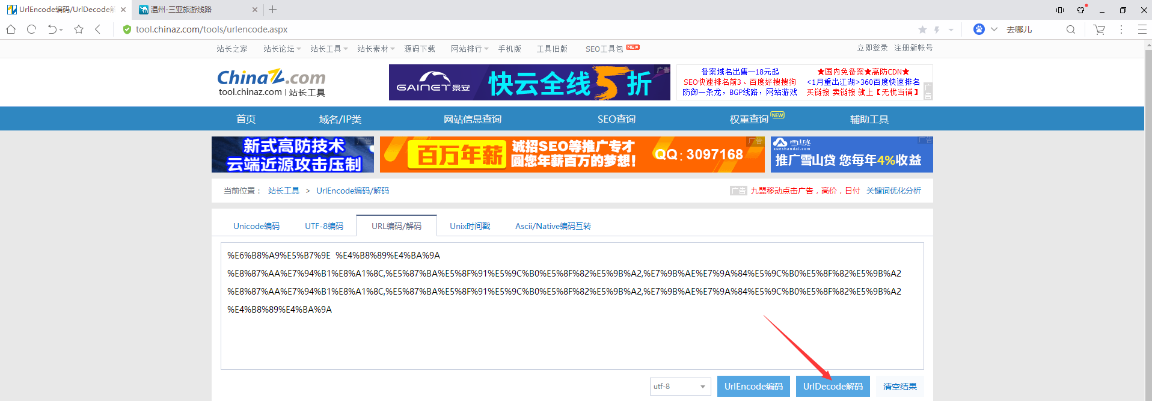Click the 雪山贷 ad banner

click(x=852, y=155)
